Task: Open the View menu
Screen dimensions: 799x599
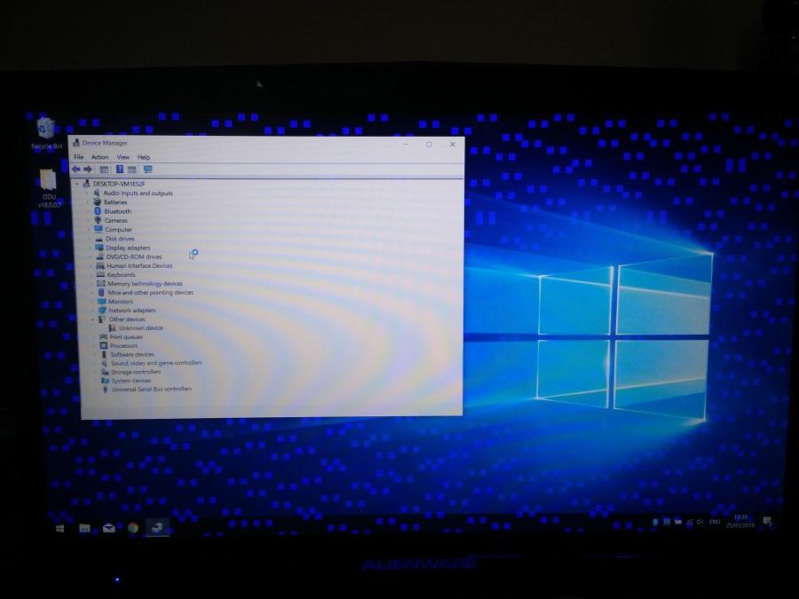Action: pos(123,157)
